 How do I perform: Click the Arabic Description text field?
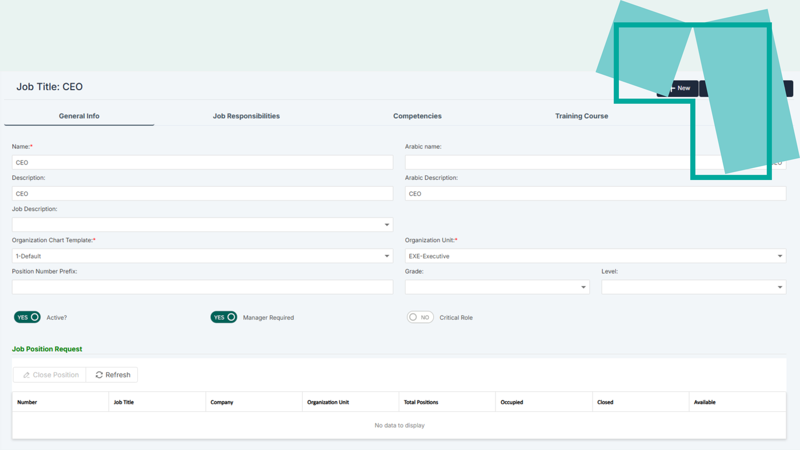pos(595,194)
